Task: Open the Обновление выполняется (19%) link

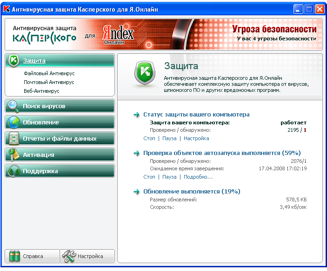Action: coord(192,192)
